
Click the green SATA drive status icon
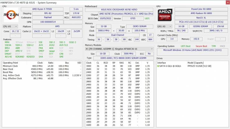[158, 66]
